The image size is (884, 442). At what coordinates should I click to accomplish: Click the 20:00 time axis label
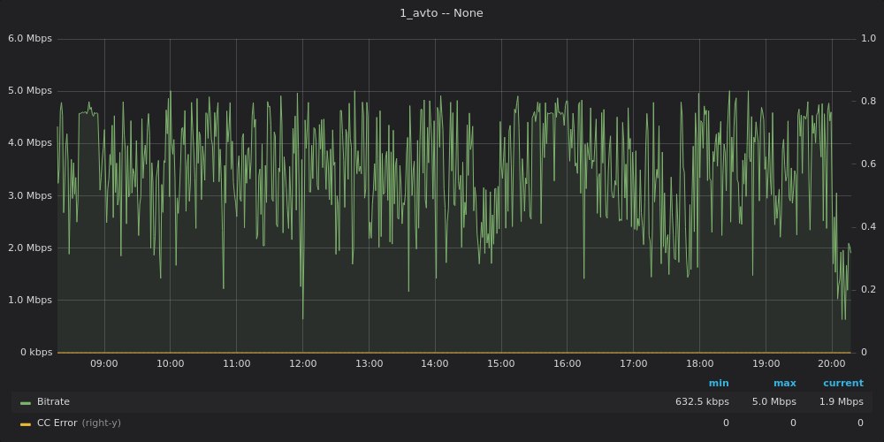tap(832, 363)
